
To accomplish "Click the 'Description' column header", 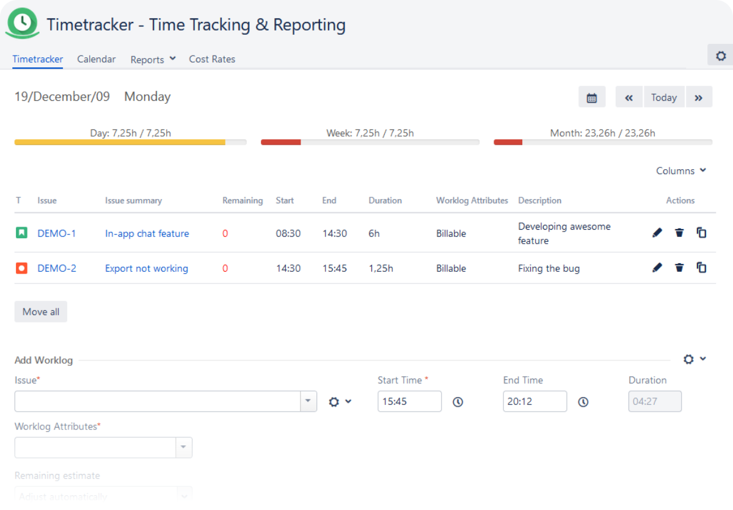I will (540, 200).
